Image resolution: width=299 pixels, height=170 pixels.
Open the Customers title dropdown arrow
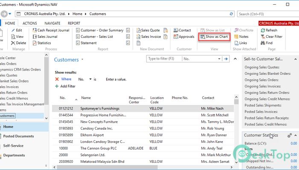(x=82, y=59)
